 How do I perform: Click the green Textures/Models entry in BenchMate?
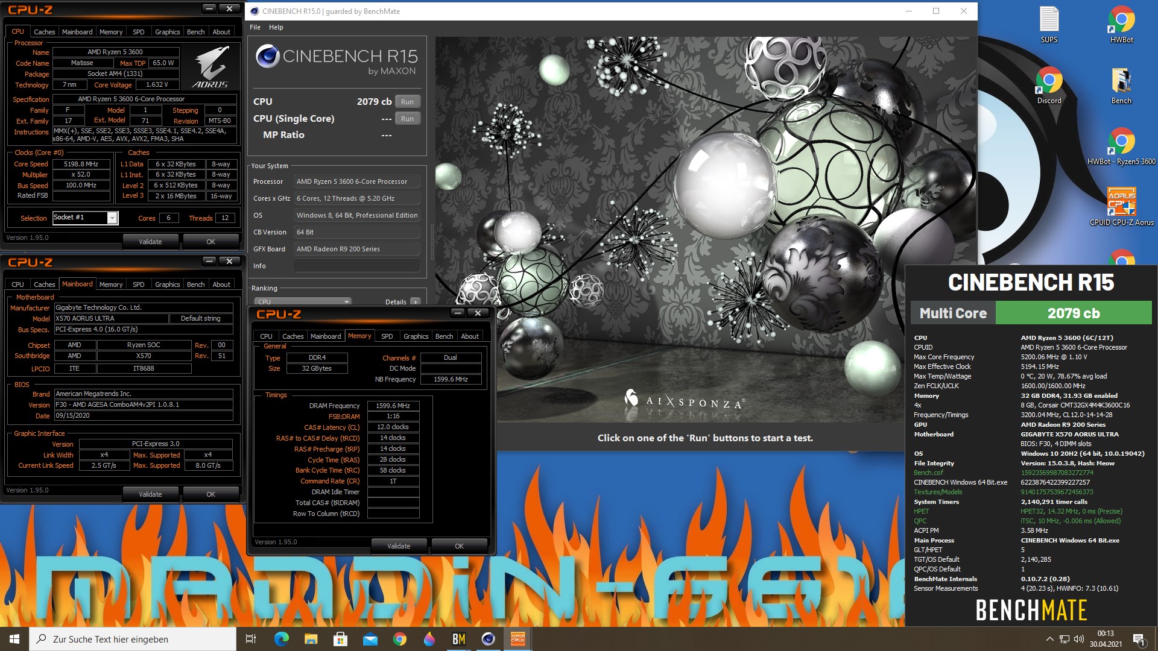tap(938, 492)
